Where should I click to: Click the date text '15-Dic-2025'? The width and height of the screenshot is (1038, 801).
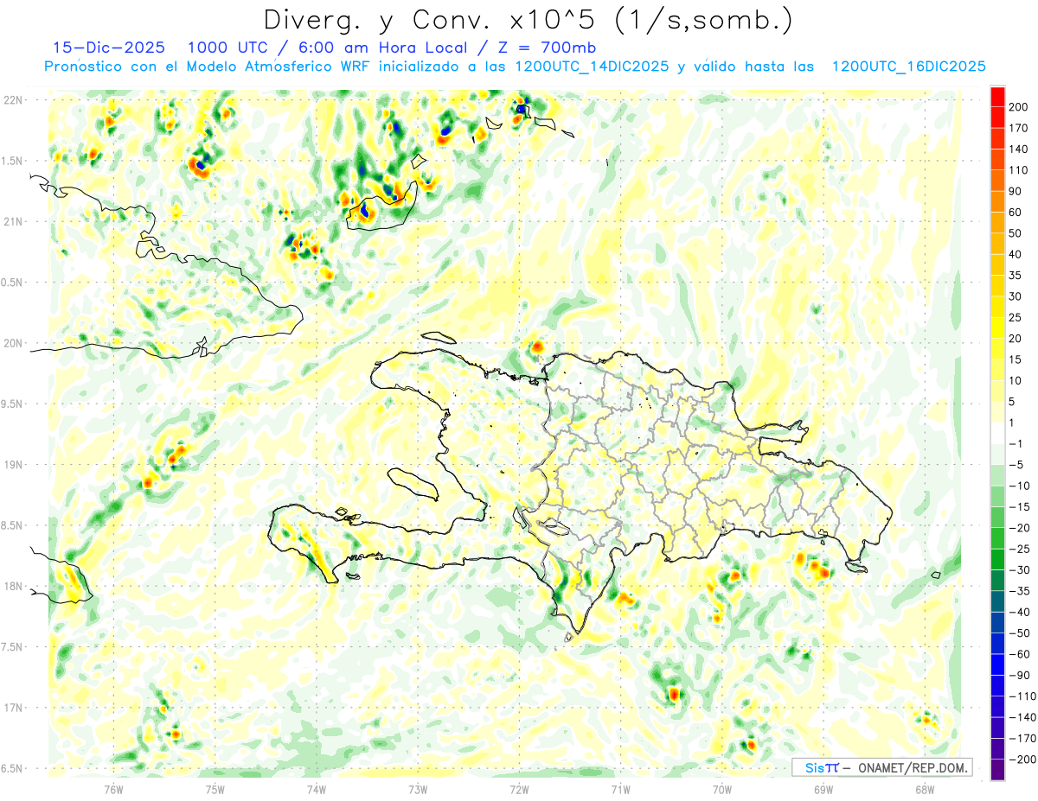coord(109,48)
